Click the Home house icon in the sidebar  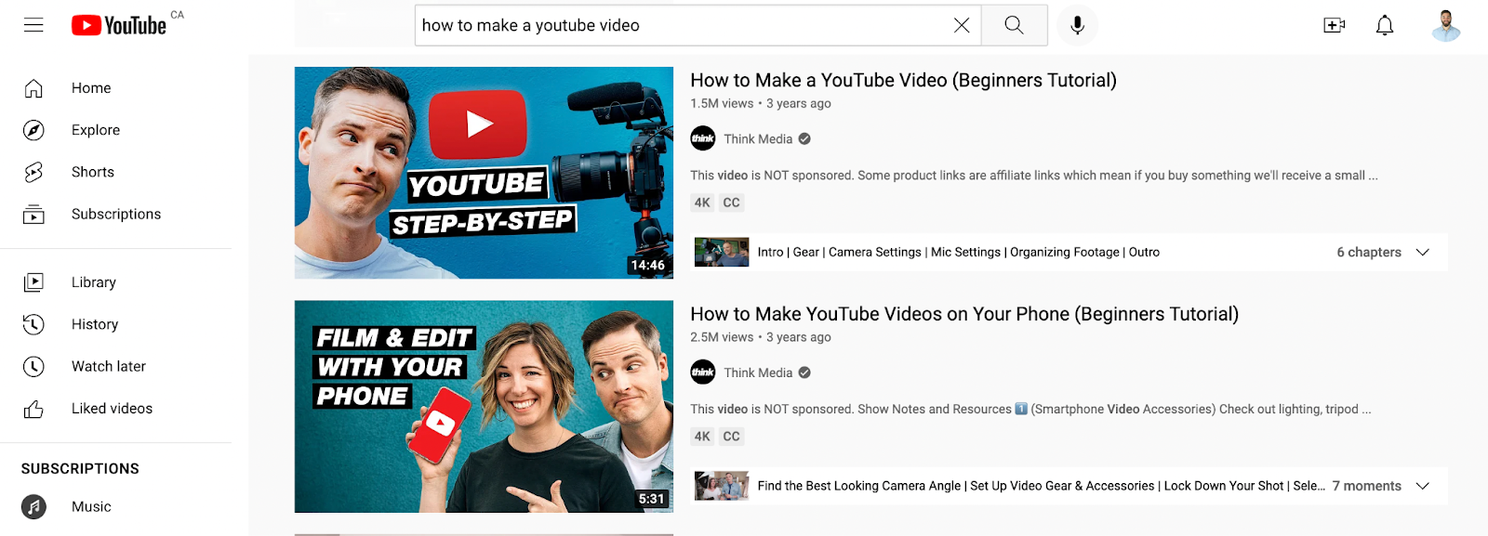33,88
